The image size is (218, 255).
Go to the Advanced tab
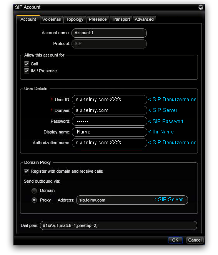144,20
